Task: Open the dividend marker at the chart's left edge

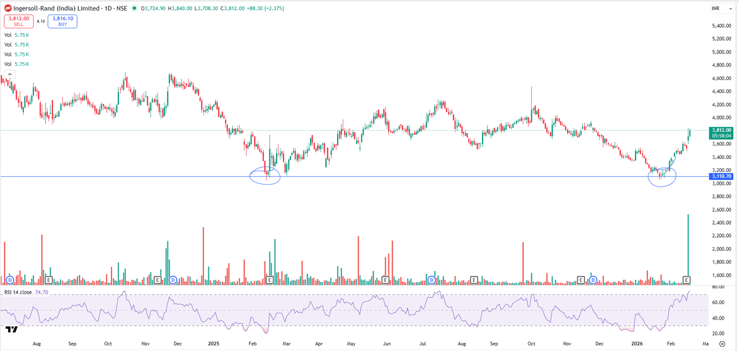Action: pos(9,280)
